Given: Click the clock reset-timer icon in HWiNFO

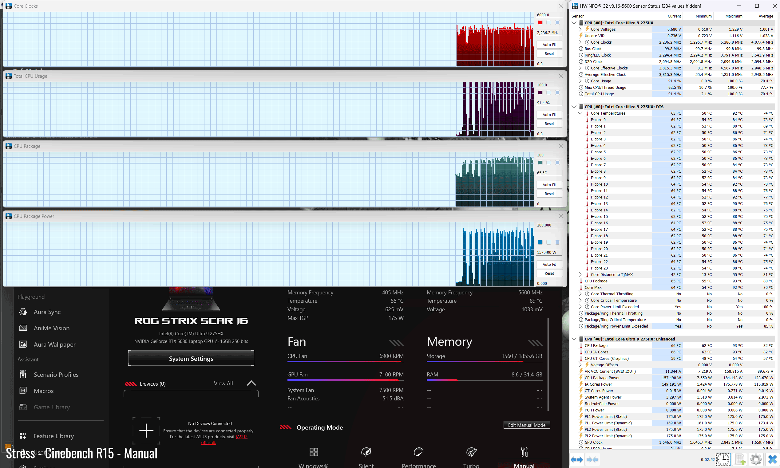Looking at the screenshot, I should pos(723,459).
